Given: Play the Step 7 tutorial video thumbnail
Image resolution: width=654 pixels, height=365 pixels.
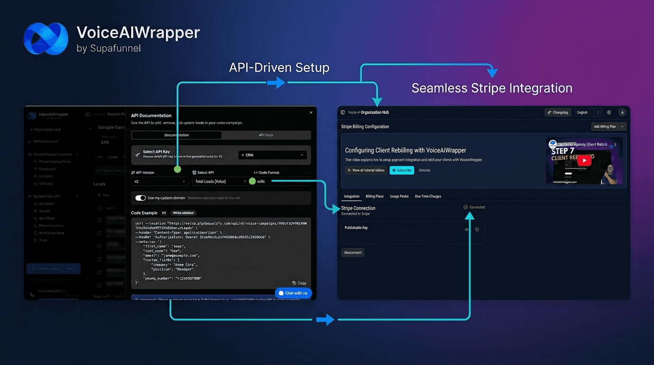Looking at the screenshot, I should pos(584,160).
